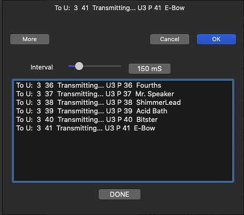Click the Interval label
Screen dimensions: 244x215
(42, 67)
